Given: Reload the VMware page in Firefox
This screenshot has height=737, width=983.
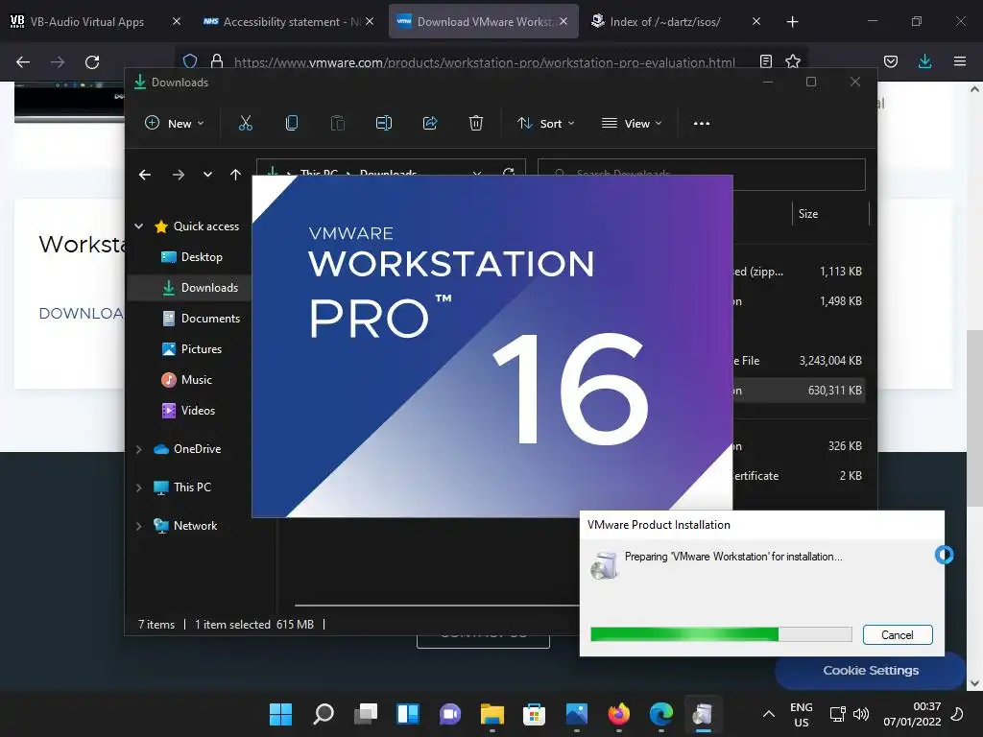Looking at the screenshot, I should click(92, 62).
